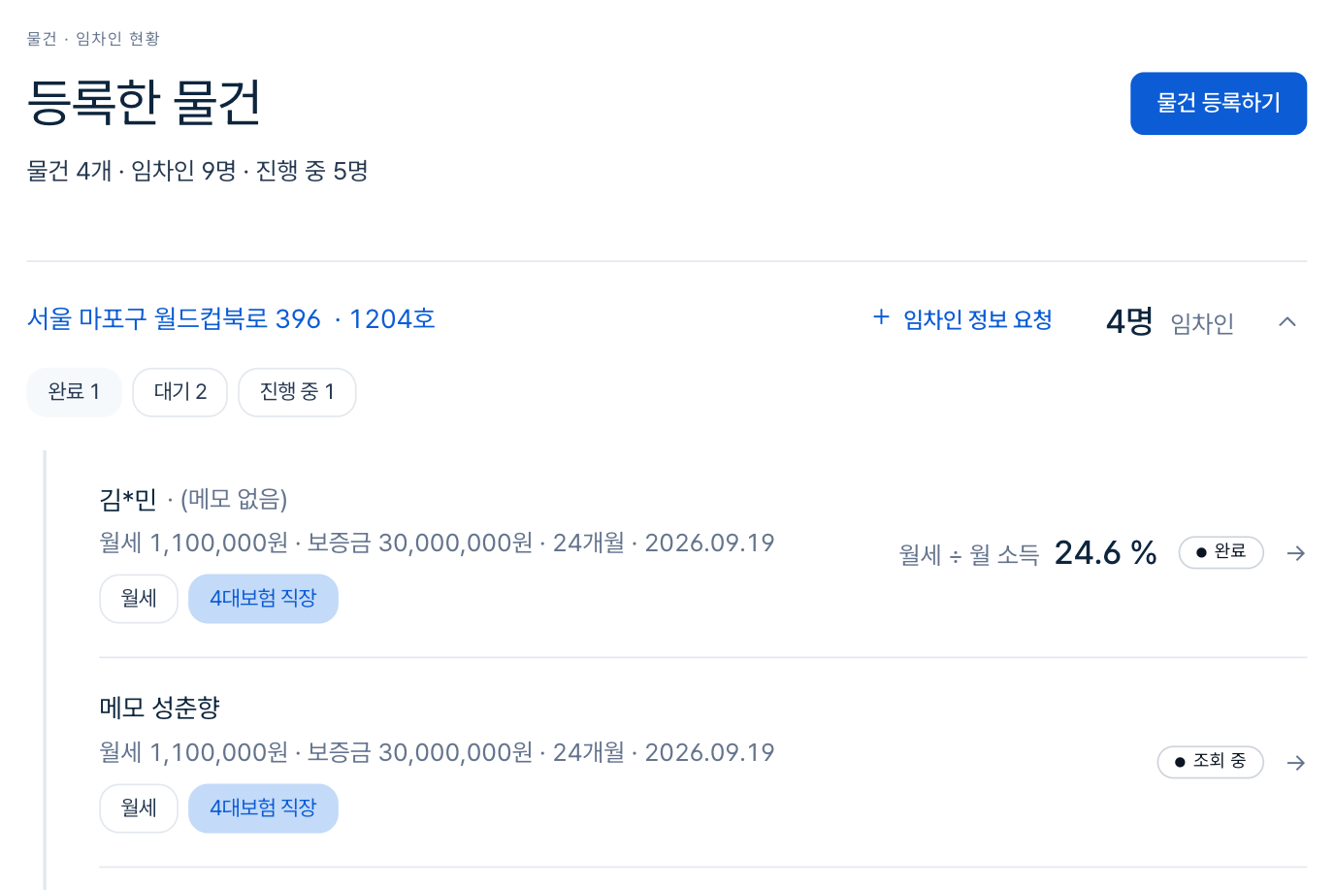Click the tenant name 김*민

tap(128, 500)
